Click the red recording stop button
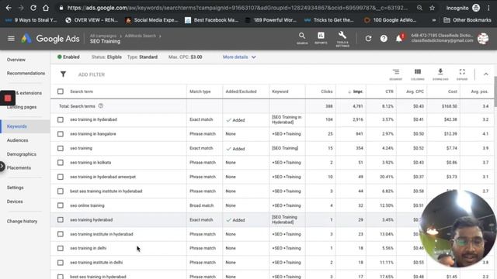Viewport: 497px width, 279px height. pos(8,98)
